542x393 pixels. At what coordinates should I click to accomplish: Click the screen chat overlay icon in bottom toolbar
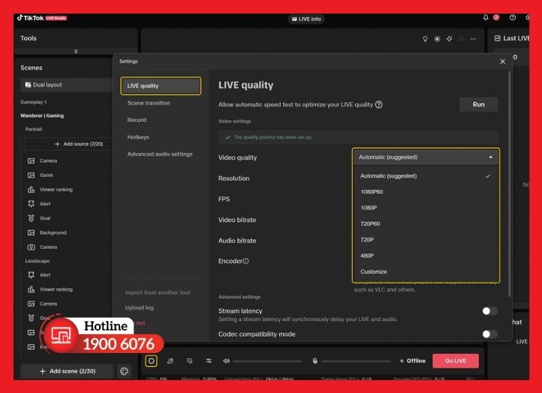coord(190,361)
